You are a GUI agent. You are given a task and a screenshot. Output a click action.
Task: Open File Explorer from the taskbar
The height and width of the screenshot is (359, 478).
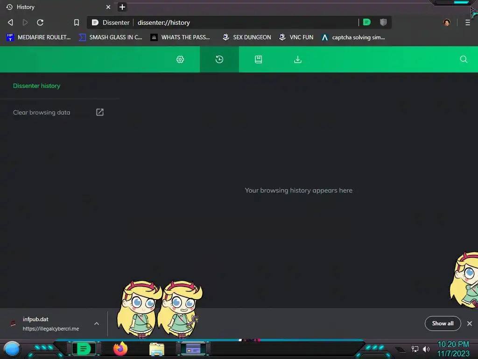pyautogui.click(x=157, y=349)
